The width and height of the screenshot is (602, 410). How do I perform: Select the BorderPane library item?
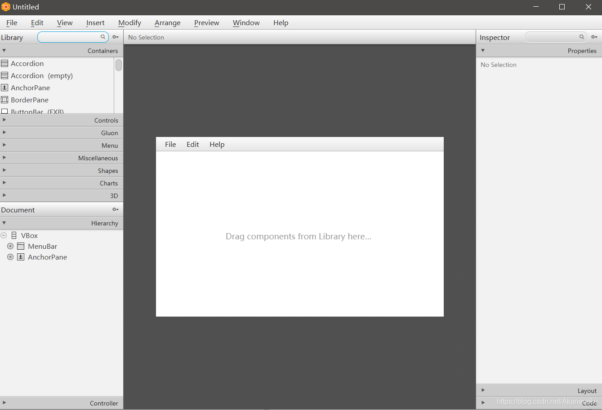pyautogui.click(x=57, y=100)
